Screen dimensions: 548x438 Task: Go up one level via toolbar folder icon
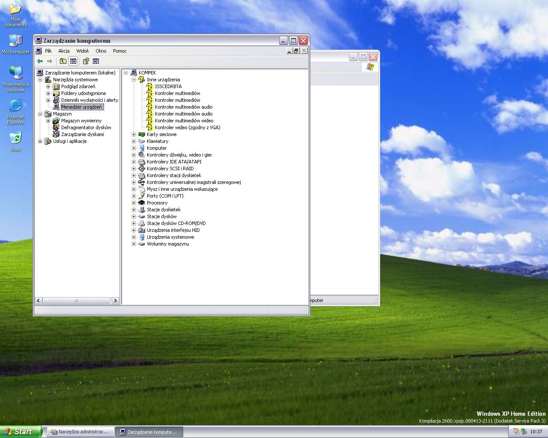click(63, 61)
